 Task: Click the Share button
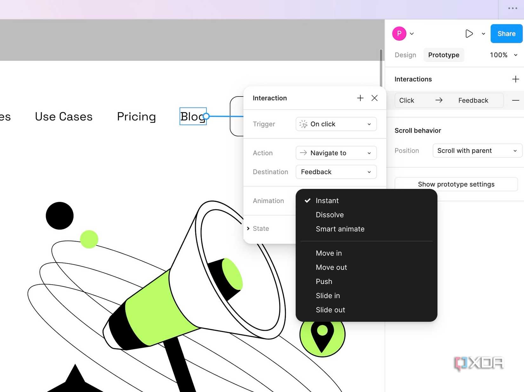(x=506, y=33)
